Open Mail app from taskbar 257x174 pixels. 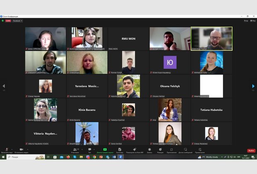(61, 157)
